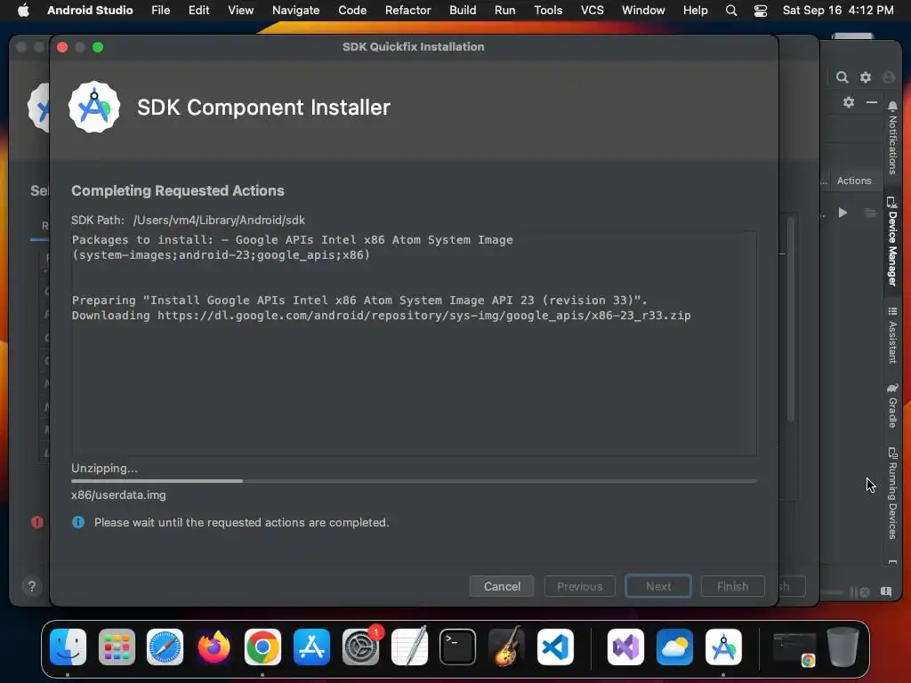Open Visual Studio from the Dock
Screen dimensions: 911x683
[x=625, y=647]
